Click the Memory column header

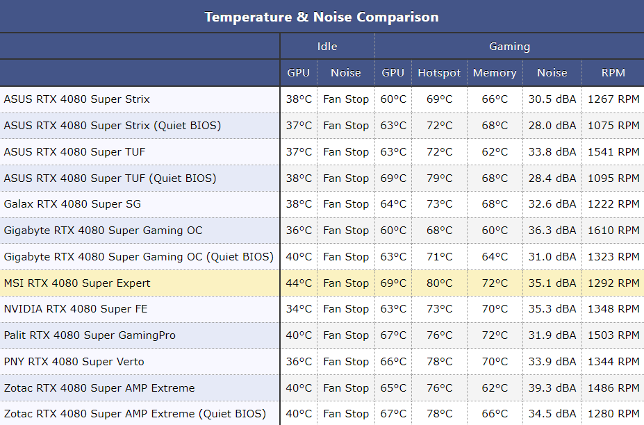pos(495,73)
